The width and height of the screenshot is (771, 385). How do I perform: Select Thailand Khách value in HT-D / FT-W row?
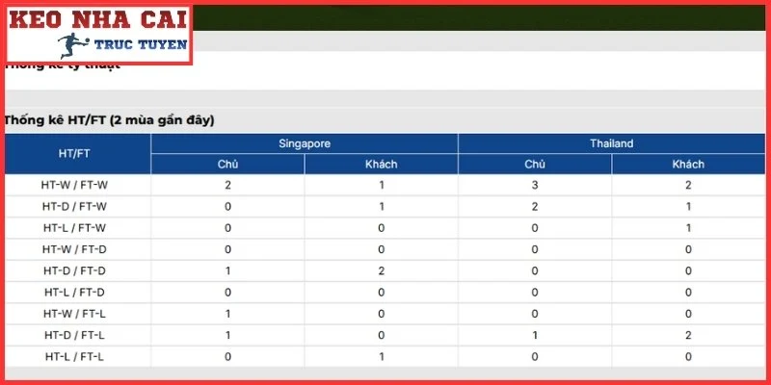(688, 207)
